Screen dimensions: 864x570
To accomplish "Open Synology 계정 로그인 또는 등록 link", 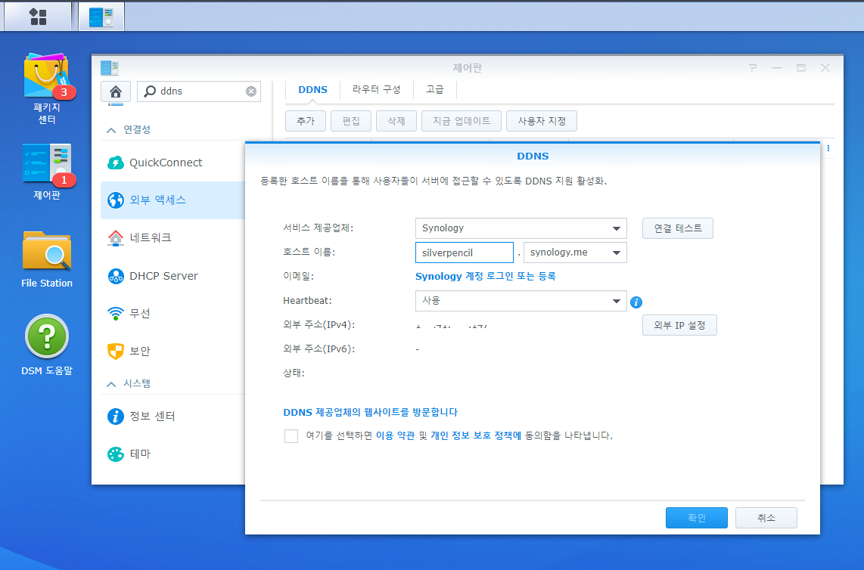I will [486, 276].
